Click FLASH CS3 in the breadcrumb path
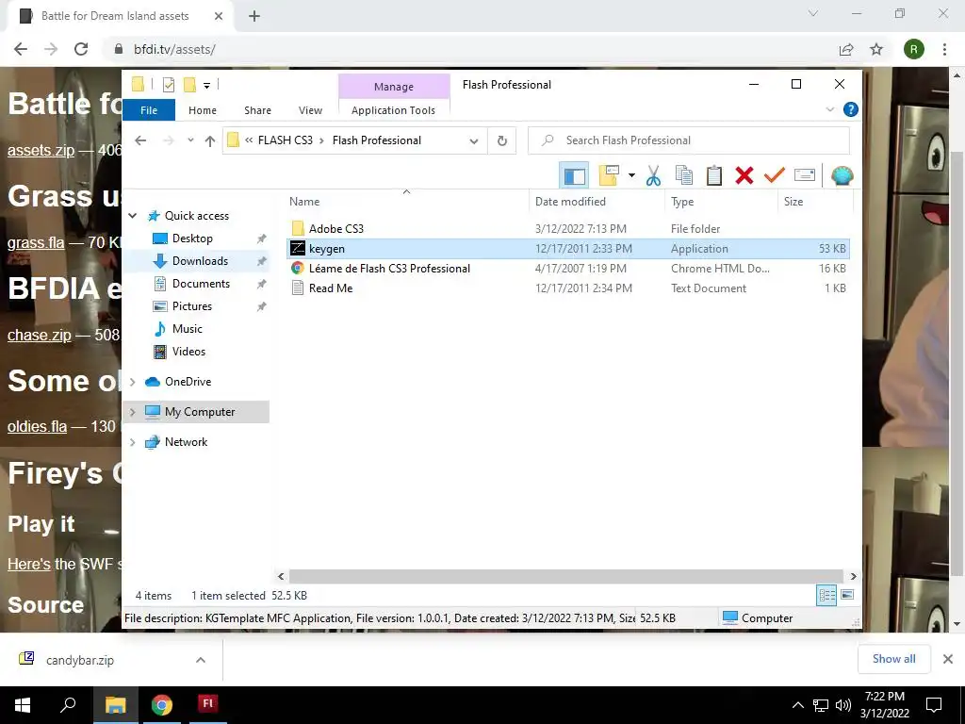 coord(286,140)
